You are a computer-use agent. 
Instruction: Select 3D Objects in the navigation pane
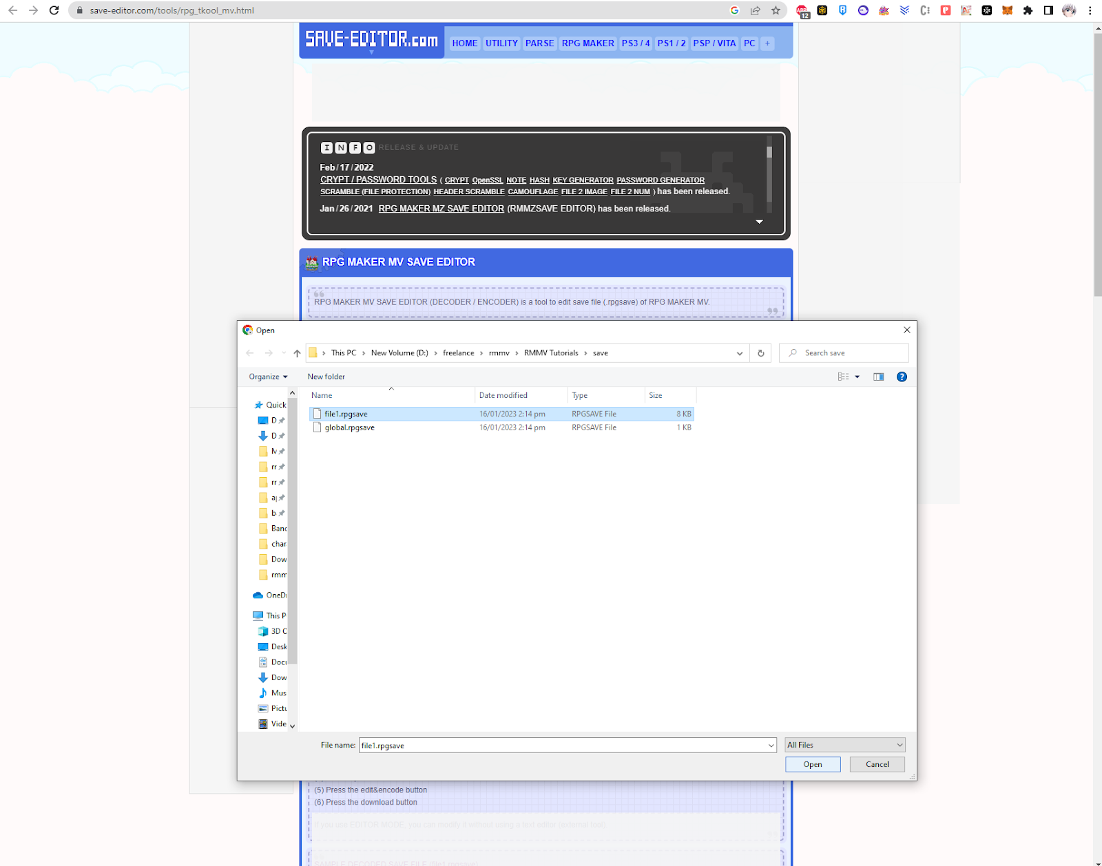273,631
